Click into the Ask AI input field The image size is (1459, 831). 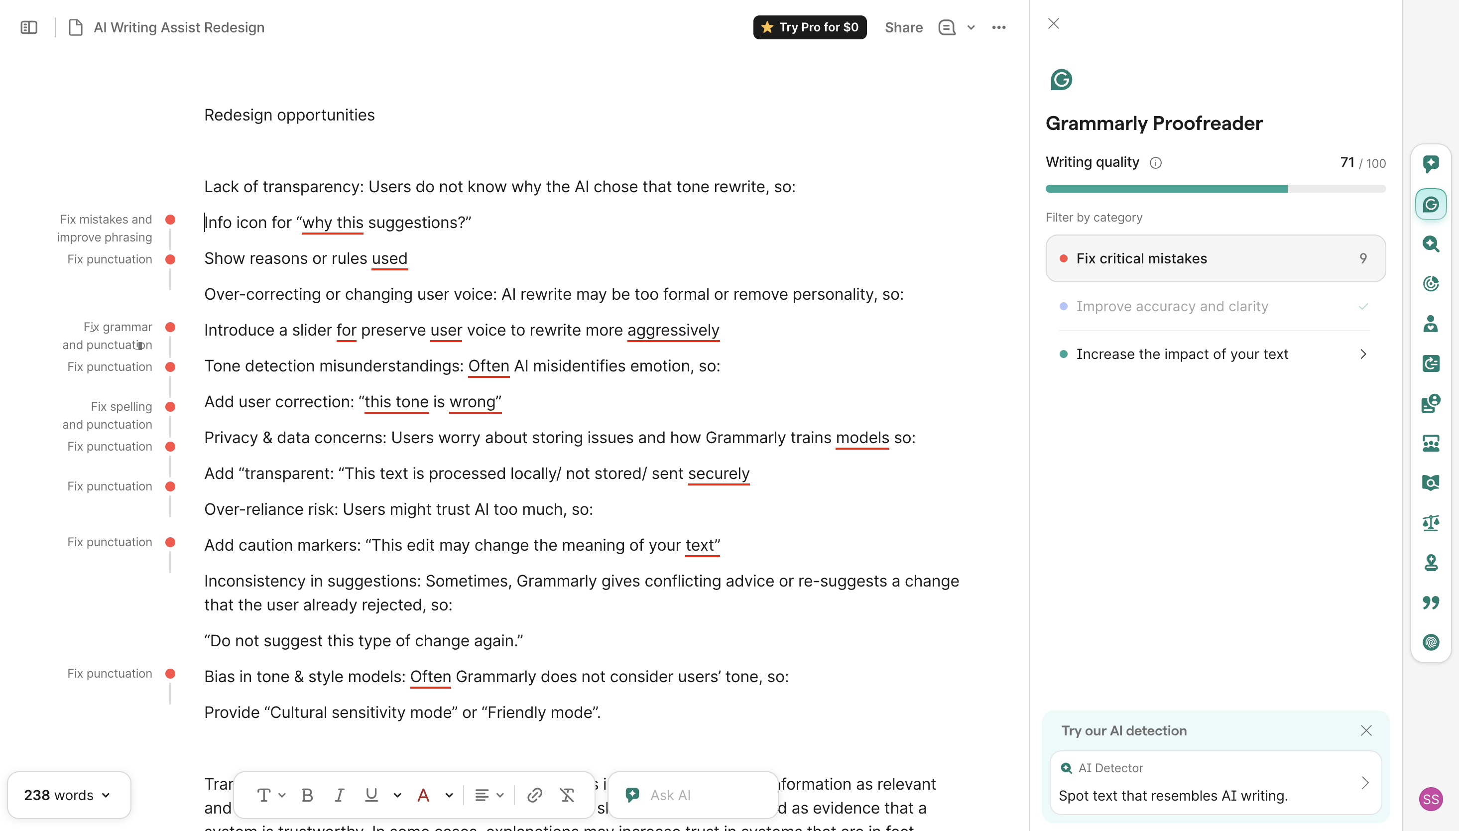(694, 795)
